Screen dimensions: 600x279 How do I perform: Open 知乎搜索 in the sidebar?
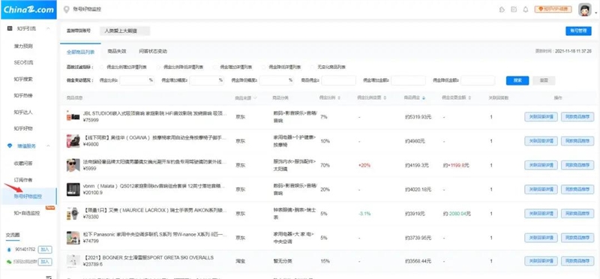tap(23, 79)
